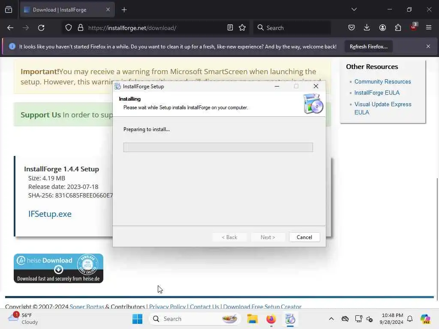Click the 'Release date: 2023-07-18' text

[63, 187]
